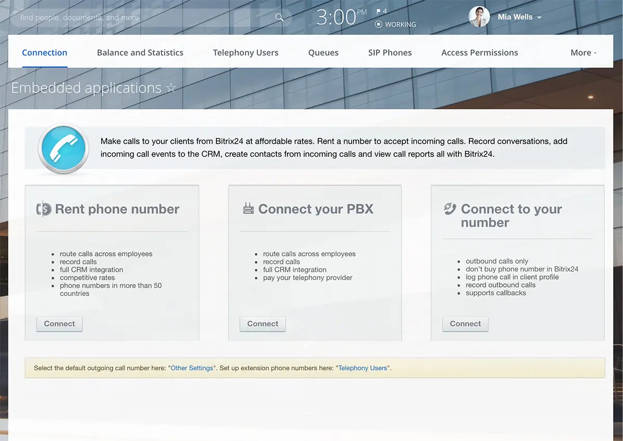Open the Telephony Users tab
623x441 pixels.
click(x=246, y=52)
